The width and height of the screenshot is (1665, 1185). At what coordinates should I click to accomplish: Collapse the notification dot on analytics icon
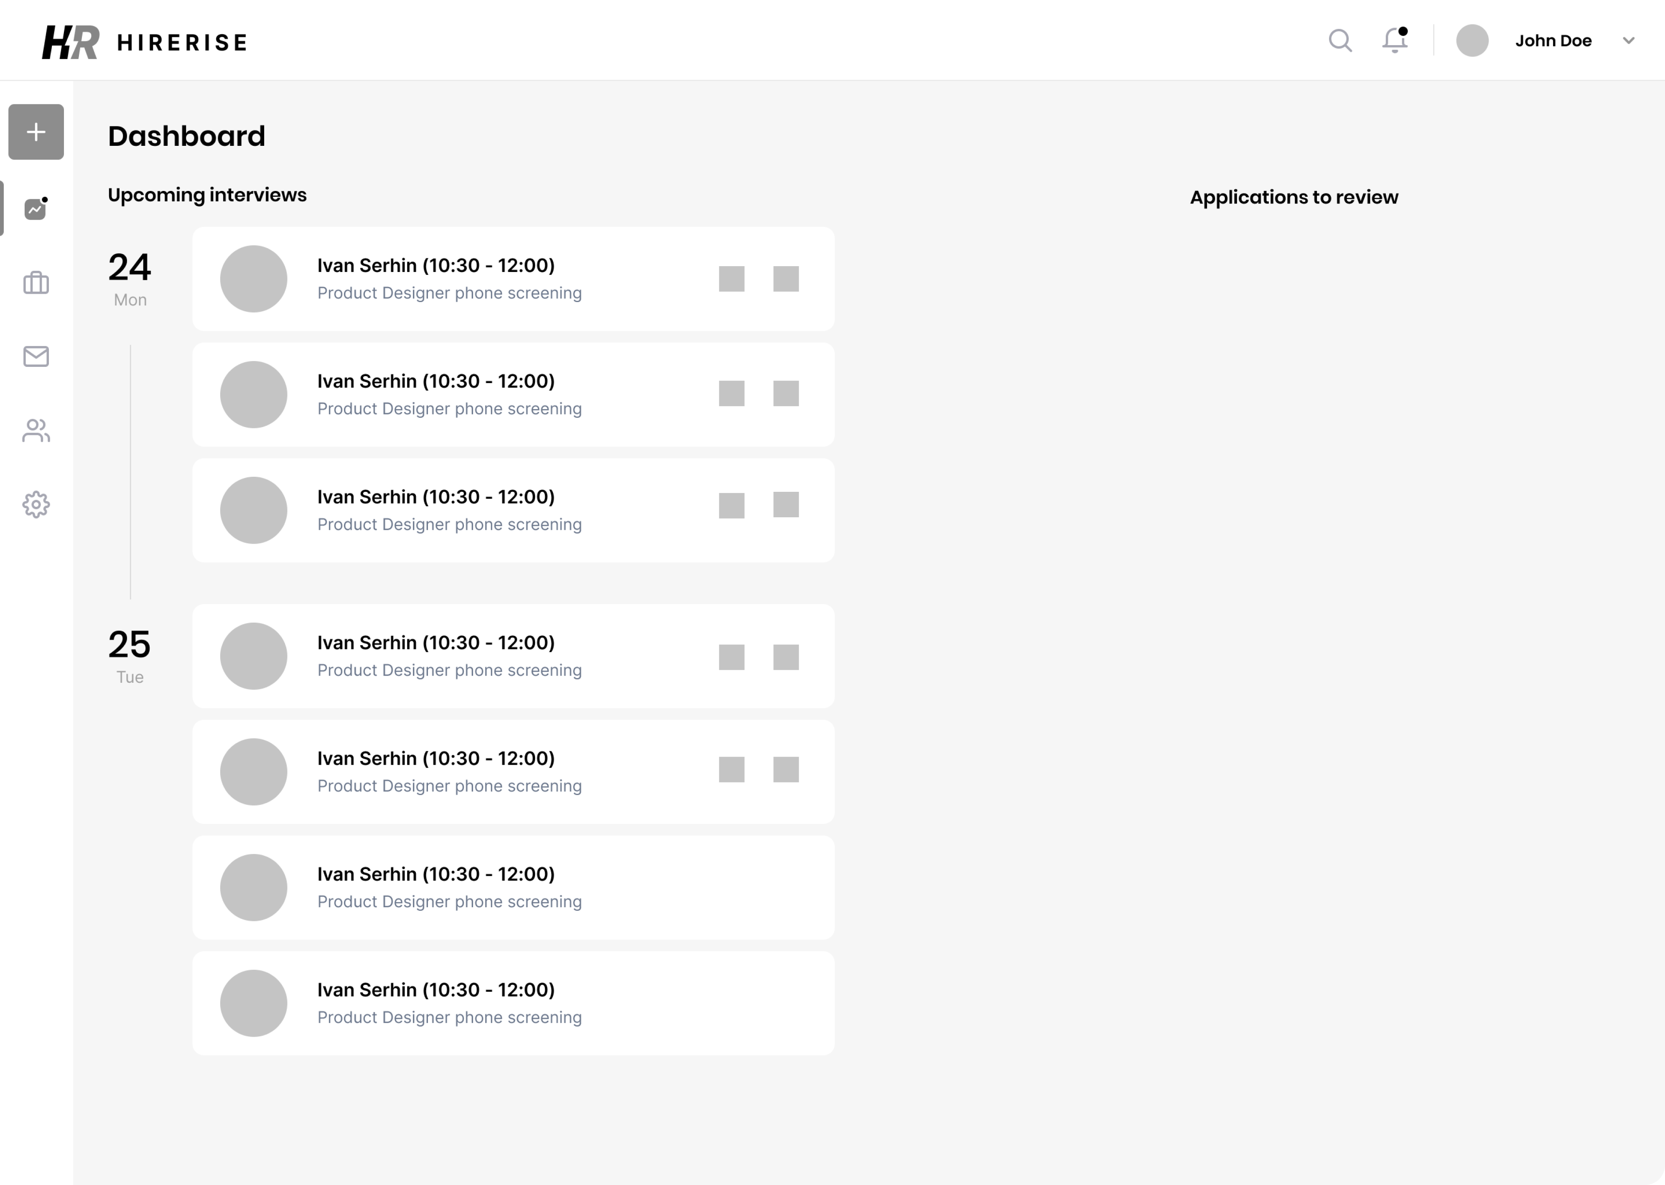tap(45, 198)
